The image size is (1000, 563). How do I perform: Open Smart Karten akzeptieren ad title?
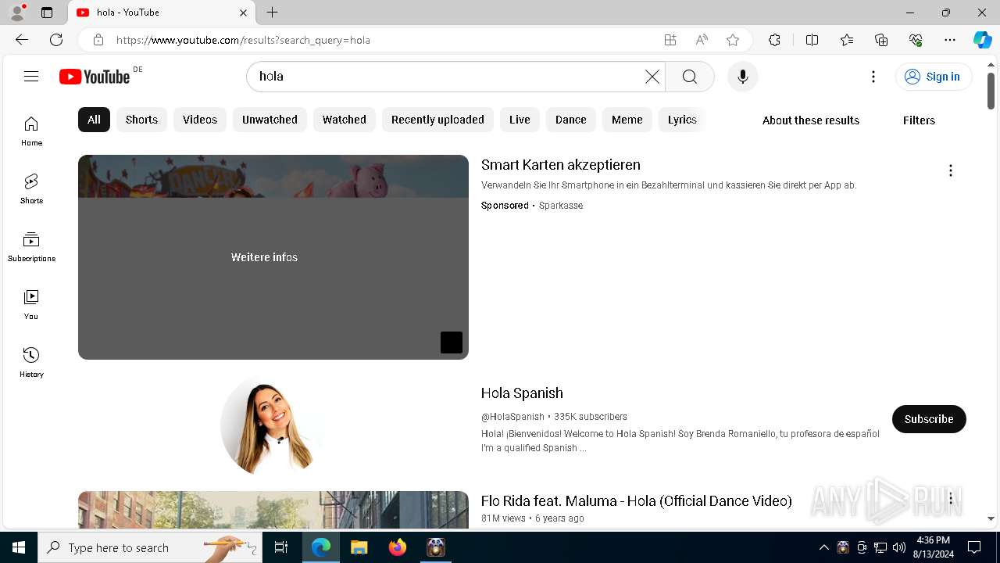pos(561,165)
